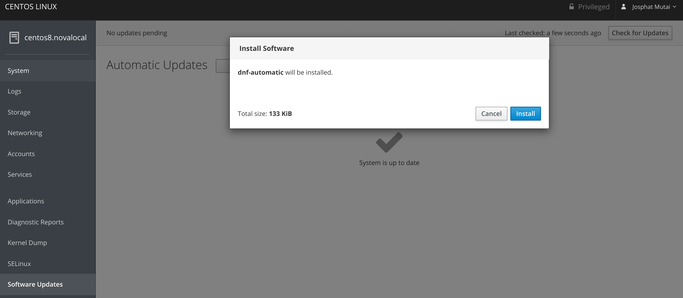Click the Automatic Updates heading
This screenshot has height=298, width=683.
click(x=157, y=65)
